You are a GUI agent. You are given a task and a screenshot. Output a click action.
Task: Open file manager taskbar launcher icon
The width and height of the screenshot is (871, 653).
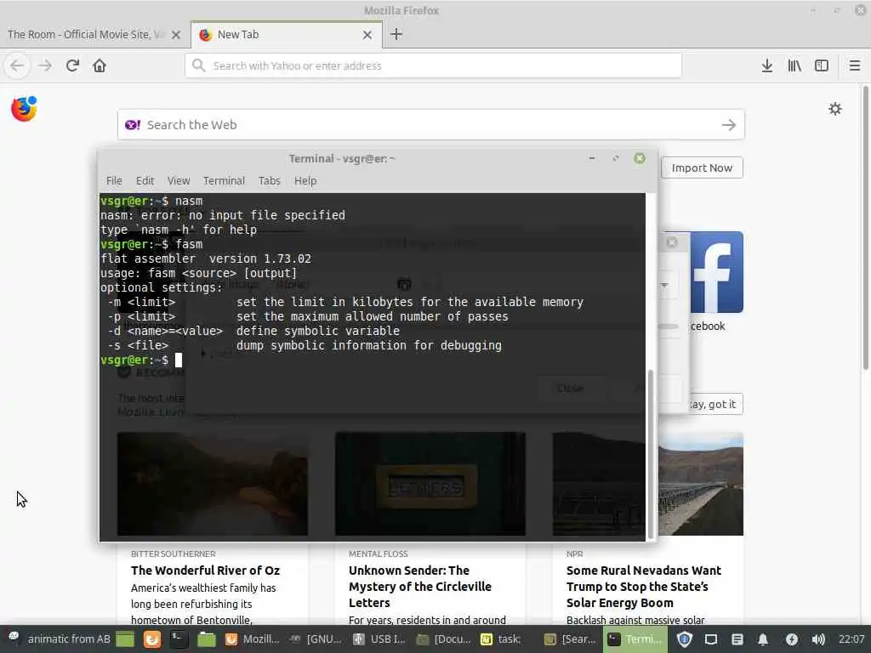[206, 639]
